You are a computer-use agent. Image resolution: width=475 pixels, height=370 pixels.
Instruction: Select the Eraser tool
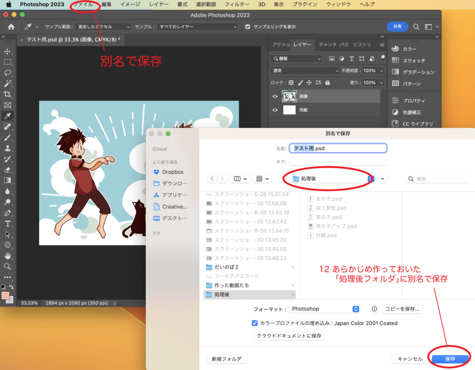[x=7, y=170]
